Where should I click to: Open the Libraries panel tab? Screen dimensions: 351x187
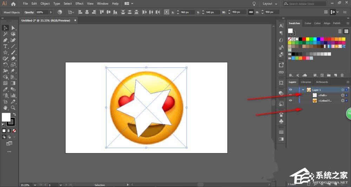(306, 82)
